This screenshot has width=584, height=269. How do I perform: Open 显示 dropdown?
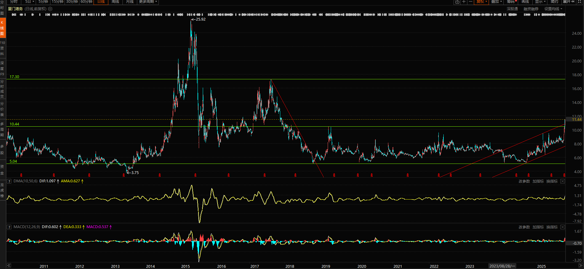point(540,2)
